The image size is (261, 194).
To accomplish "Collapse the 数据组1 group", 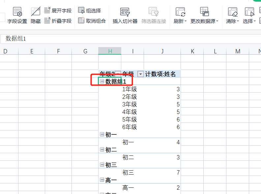I will tap(102, 81).
